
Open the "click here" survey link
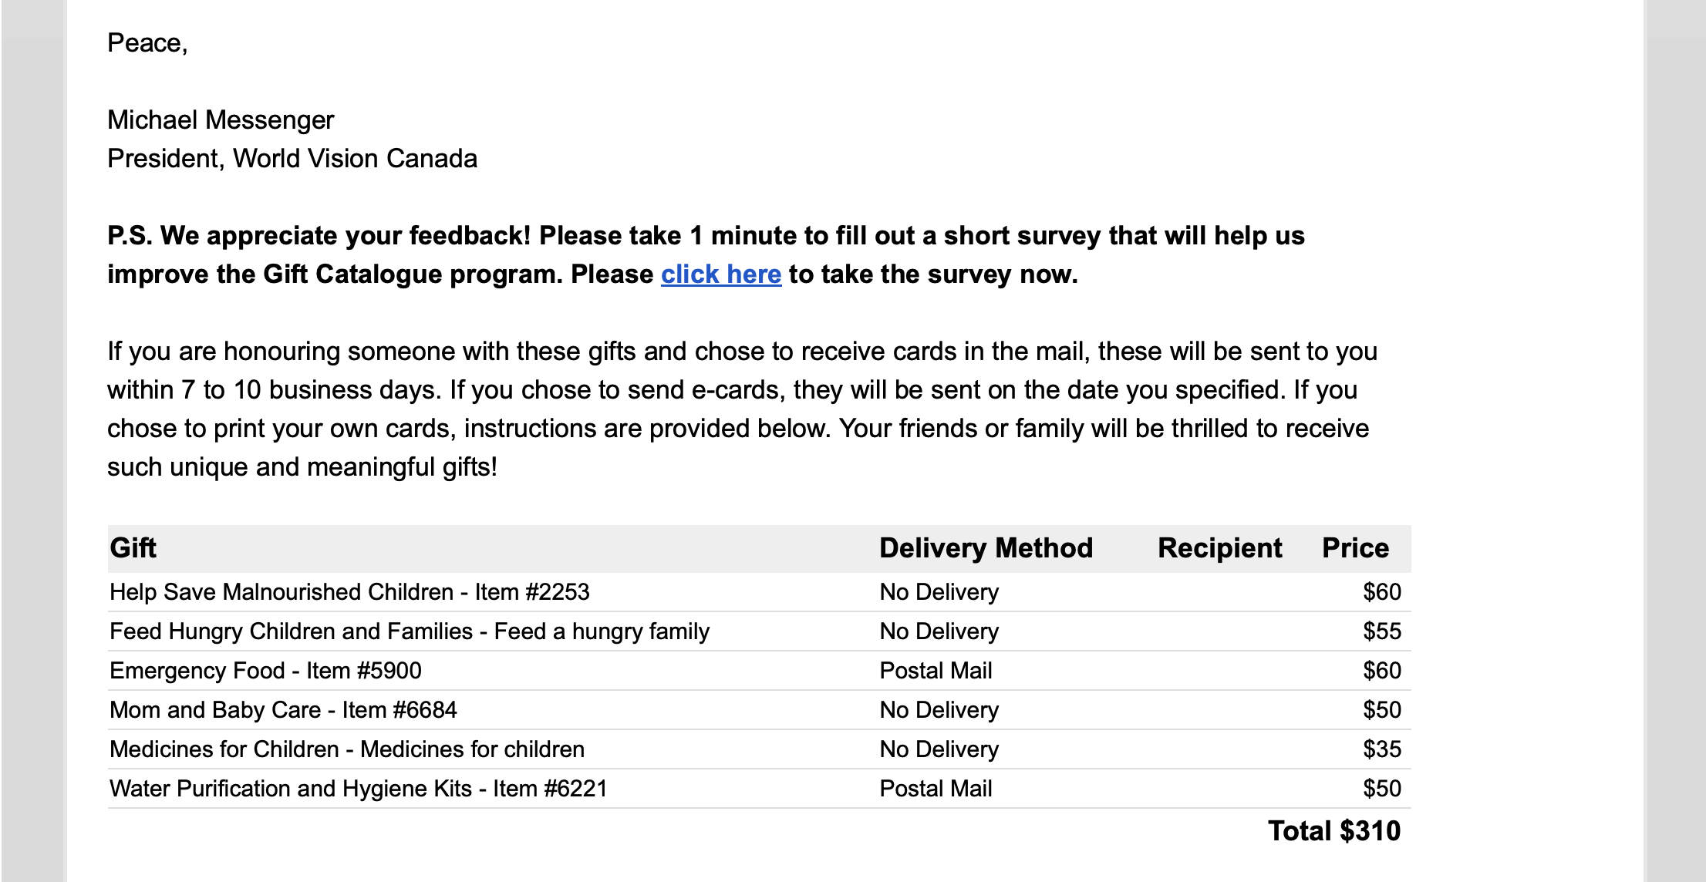click(720, 274)
